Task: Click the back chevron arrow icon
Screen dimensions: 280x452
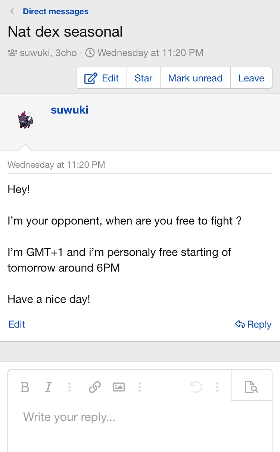Action: tap(12, 12)
